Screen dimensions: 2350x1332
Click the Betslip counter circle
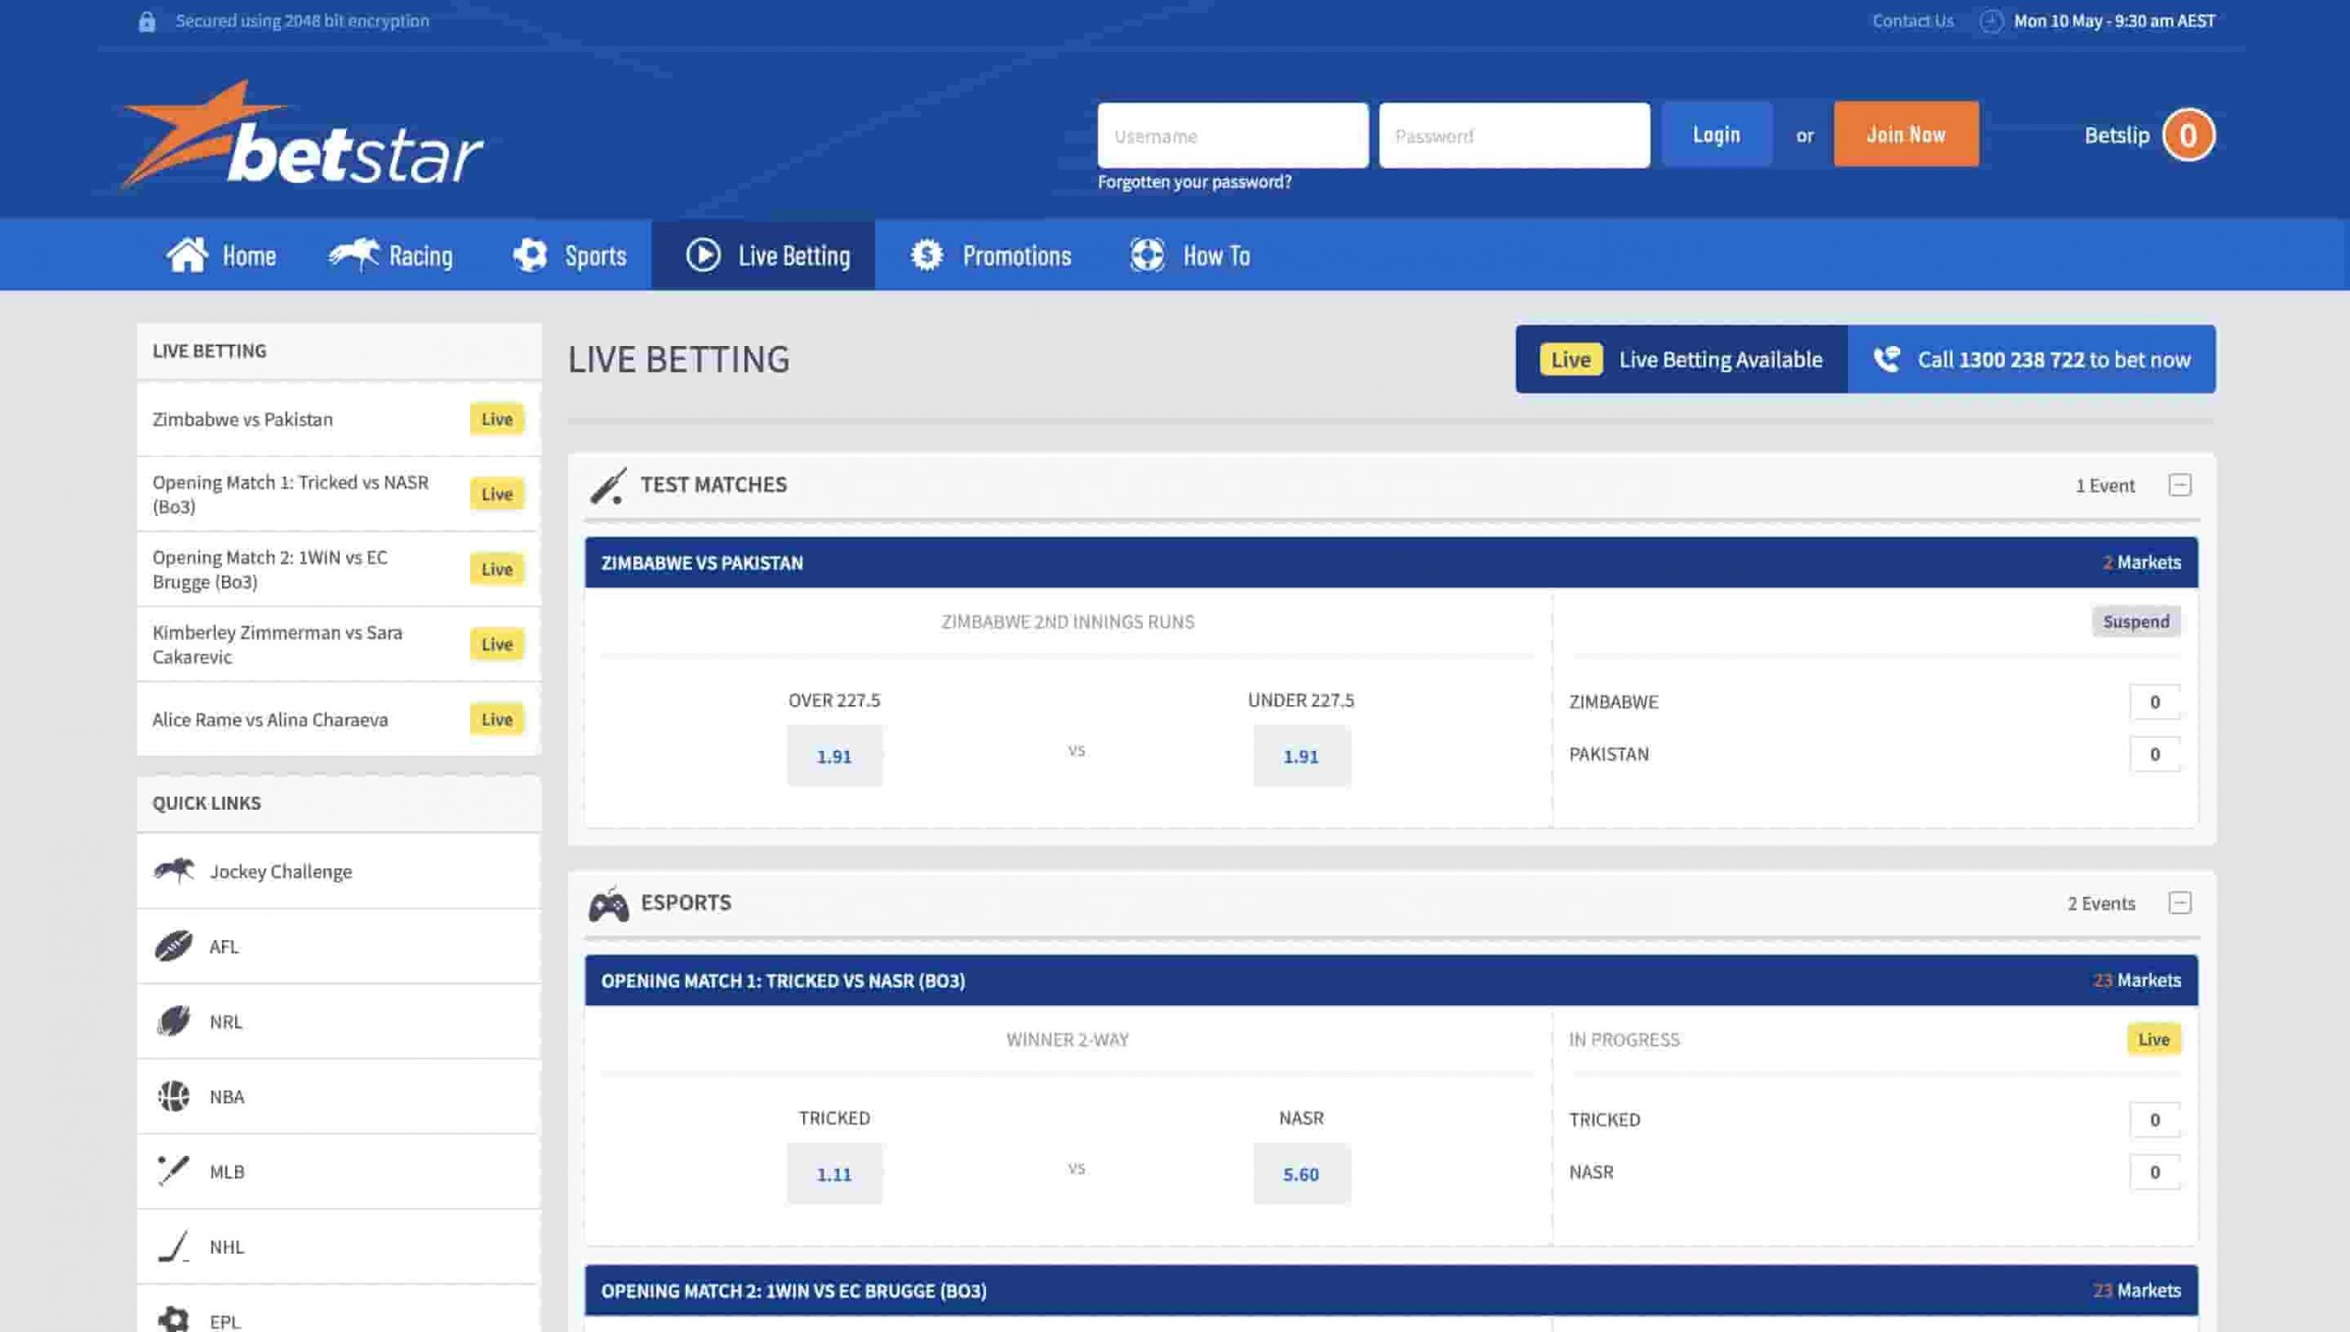pos(2188,135)
